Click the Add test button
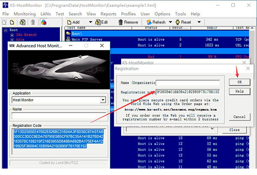The width and height of the screenshot is (257, 175). coord(73,22)
